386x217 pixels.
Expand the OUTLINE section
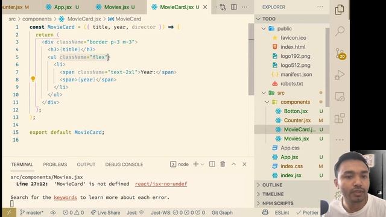292,185
